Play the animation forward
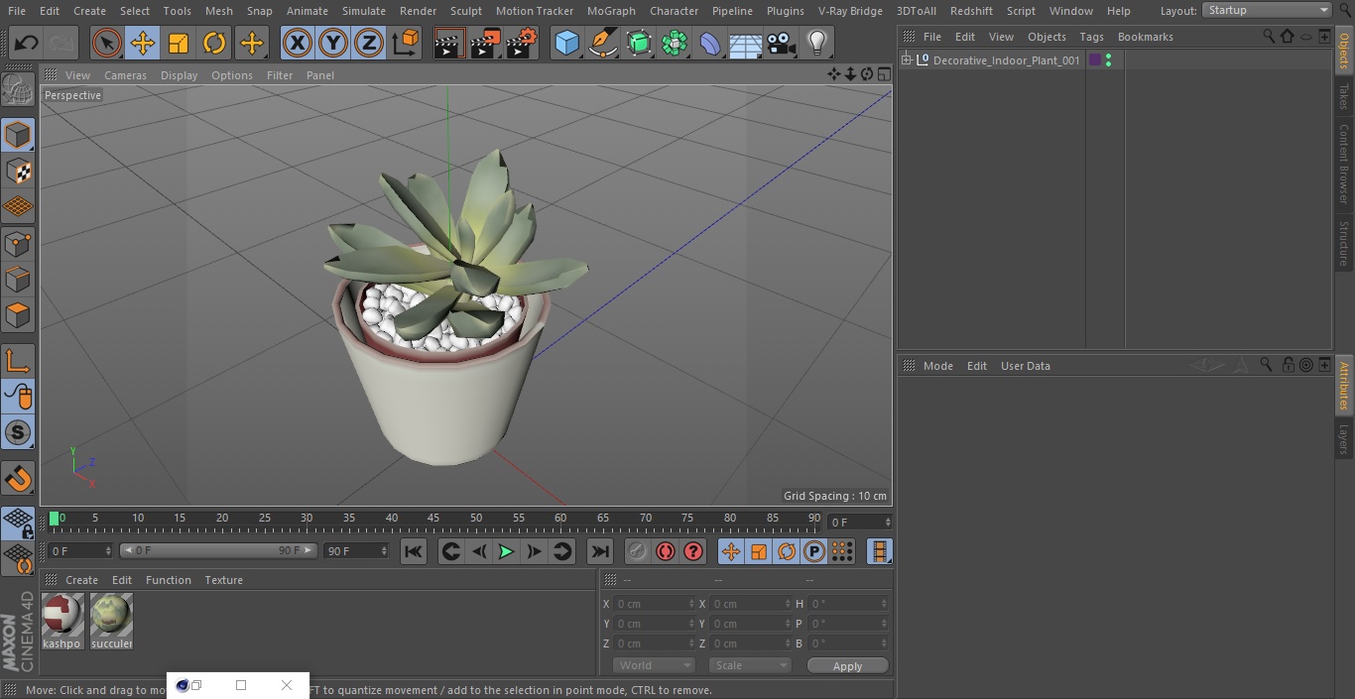 (506, 551)
